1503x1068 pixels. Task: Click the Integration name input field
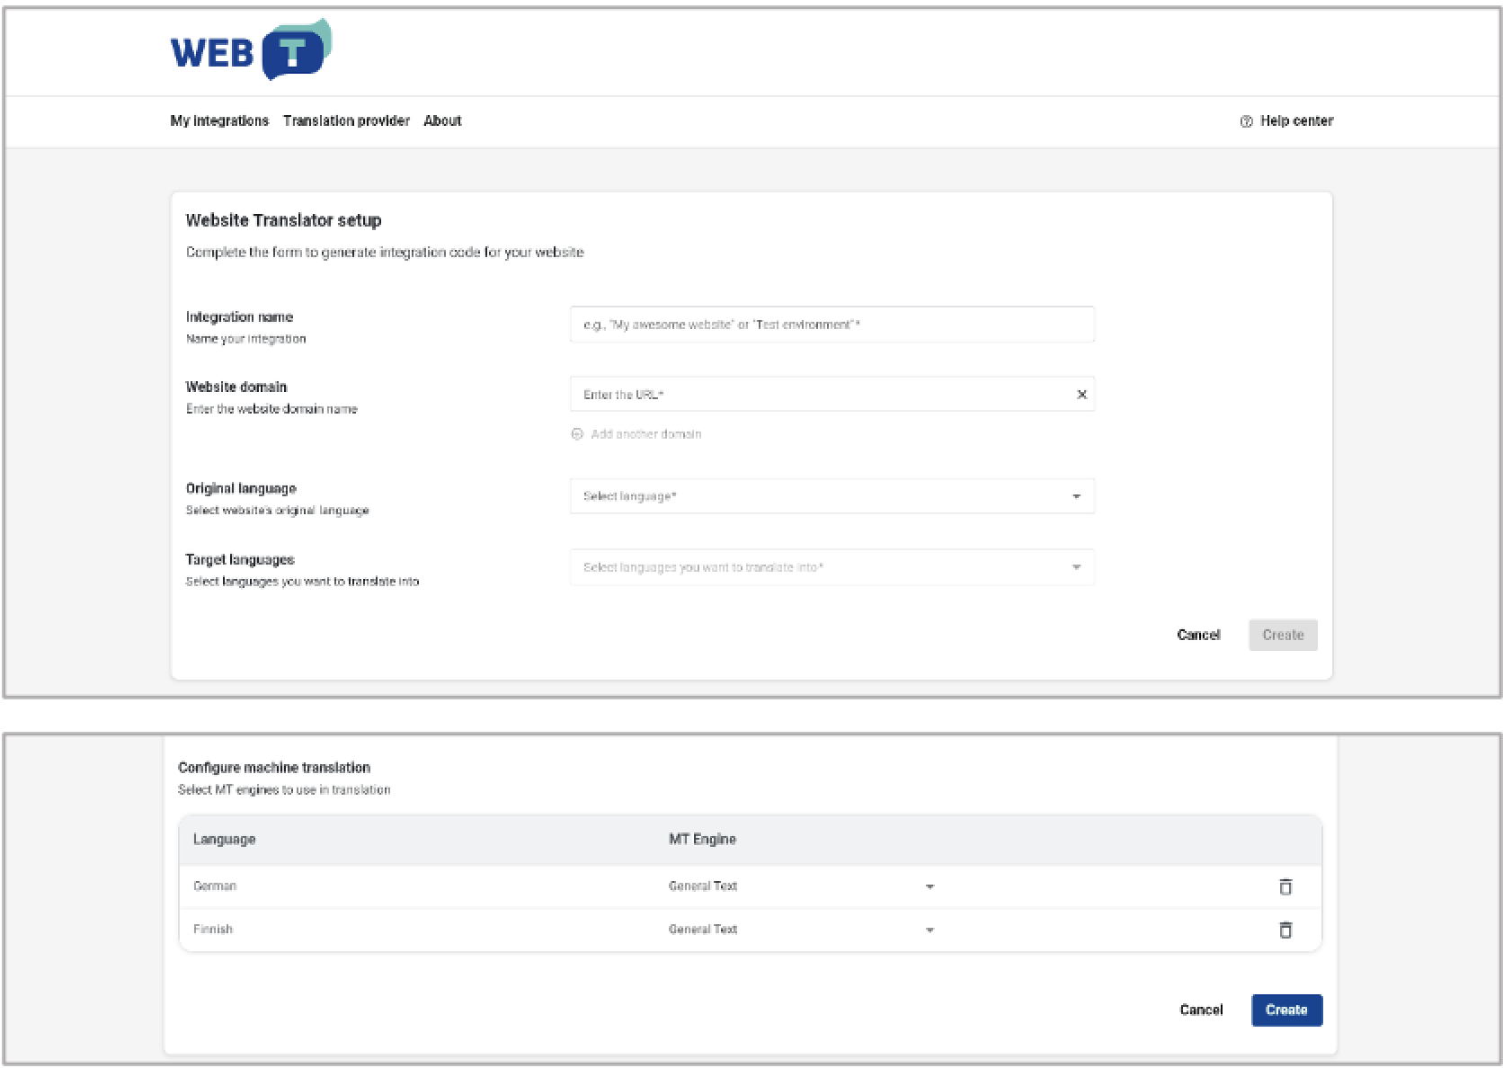(x=832, y=325)
